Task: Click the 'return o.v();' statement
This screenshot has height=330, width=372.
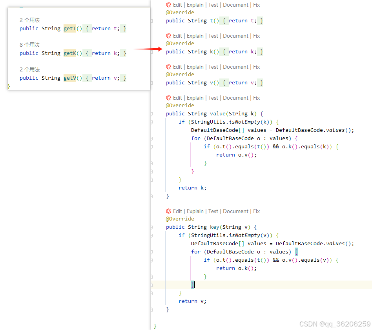Action: click(236, 155)
